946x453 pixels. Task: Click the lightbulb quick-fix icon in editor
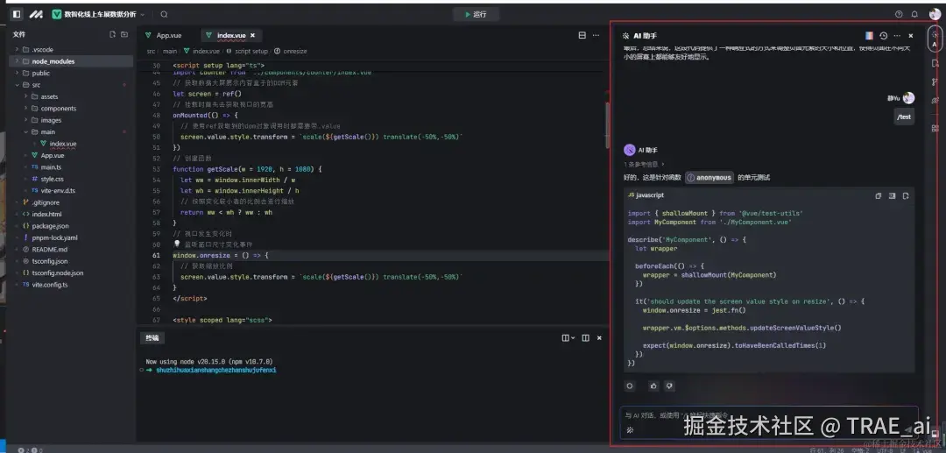coord(177,244)
